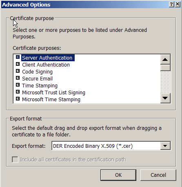Dismiss the dialog with Cancel button
Image resolution: width=182 pixels, height=187 pixels.
coord(158,175)
